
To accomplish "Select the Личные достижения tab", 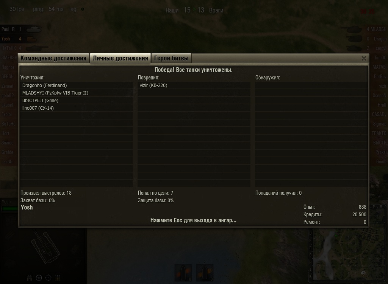I will pyautogui.click(x=120, y=58).
